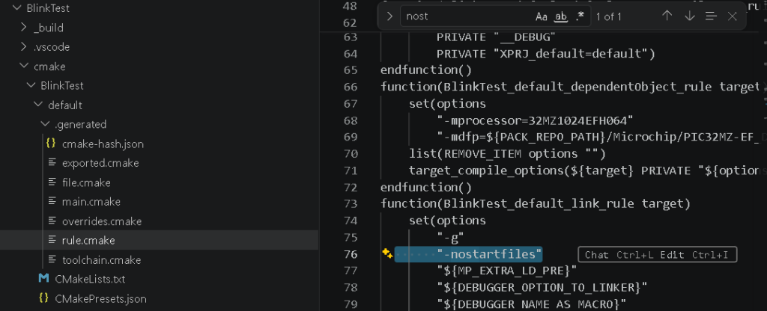Click line number 66 in gutter
This screenshot has width=767, height=311.
pyautogui.click(x=351, y=87)
